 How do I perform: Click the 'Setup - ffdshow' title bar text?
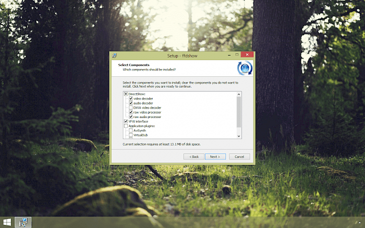tap(182, 56)
